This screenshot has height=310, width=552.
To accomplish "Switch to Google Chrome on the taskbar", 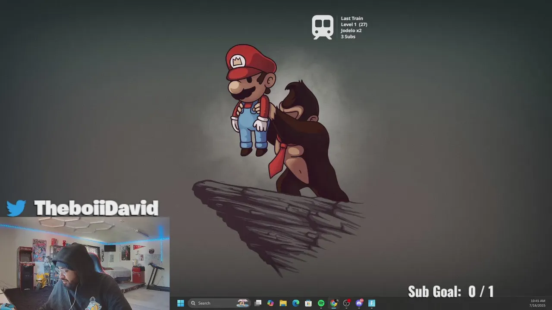I will 334,303.
